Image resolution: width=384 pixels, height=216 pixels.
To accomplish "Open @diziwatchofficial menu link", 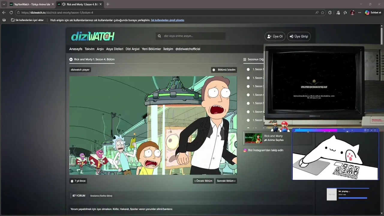I will (188, 49).
